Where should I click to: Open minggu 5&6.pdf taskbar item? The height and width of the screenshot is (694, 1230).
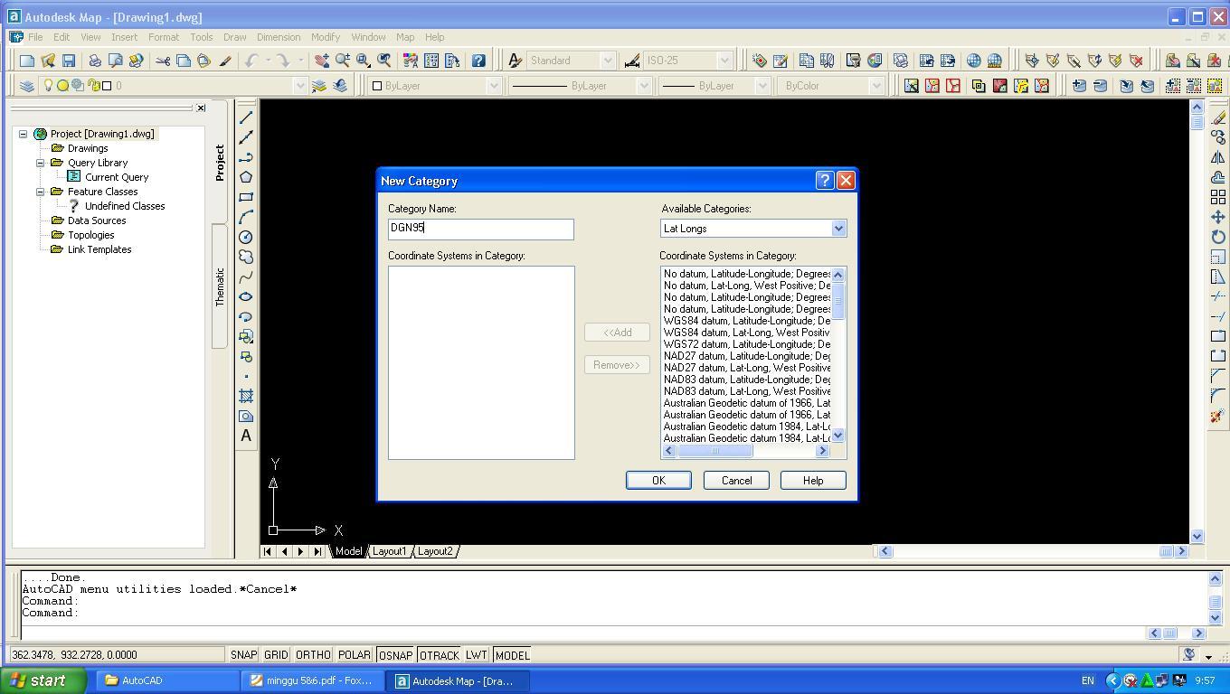314,680
